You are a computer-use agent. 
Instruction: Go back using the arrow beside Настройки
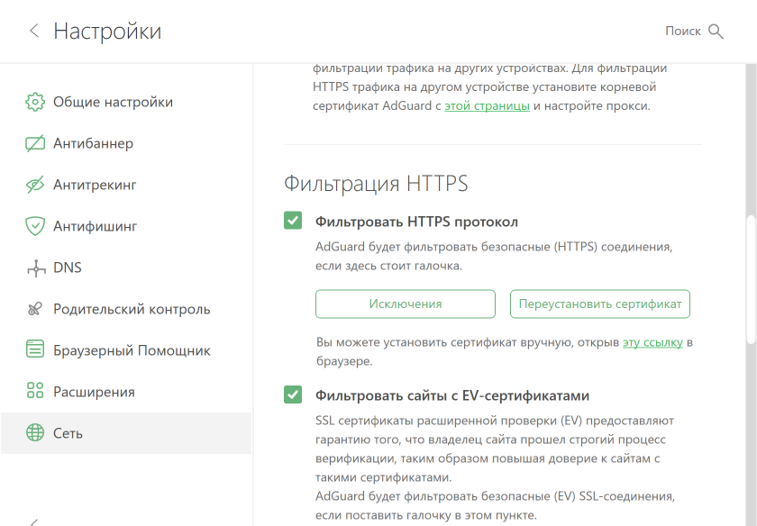pos(34,31)
